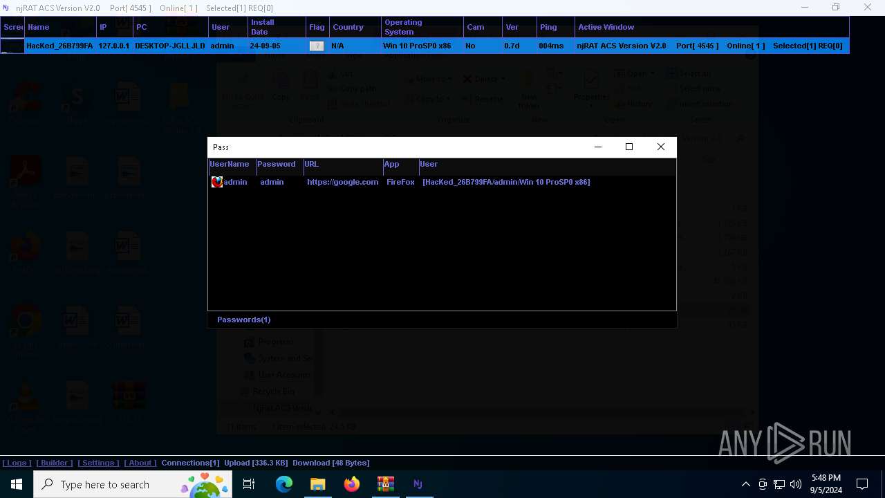Image resolution: width=885 pixels, height=498 pixels.
Task: Click the Ver column header
Action: pos(519,28)
